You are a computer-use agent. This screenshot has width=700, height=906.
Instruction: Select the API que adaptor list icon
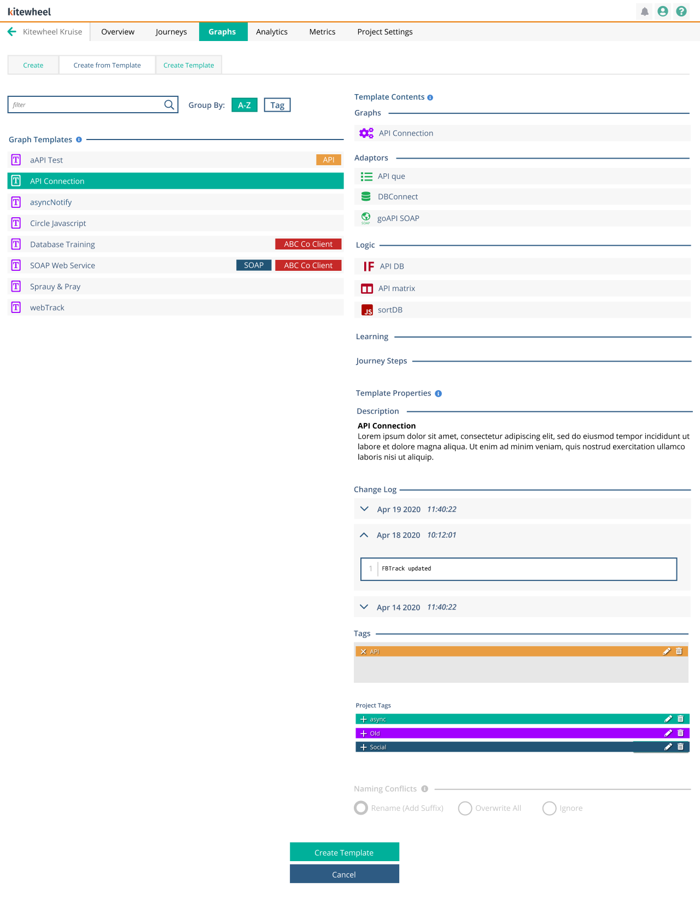[366, 176]
